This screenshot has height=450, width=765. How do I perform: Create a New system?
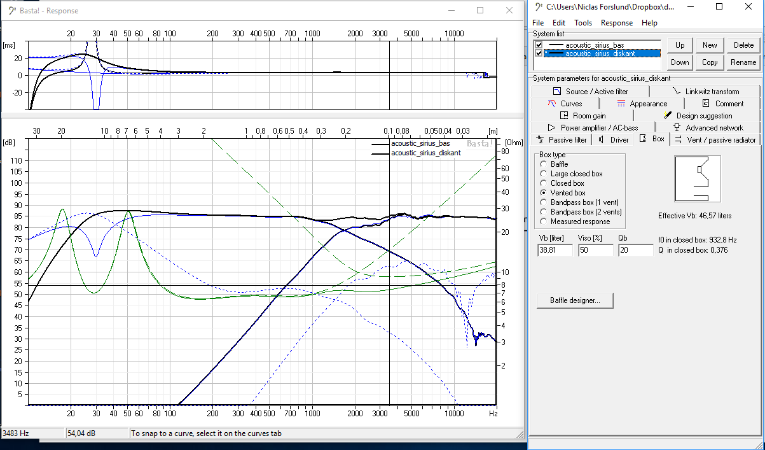(710, 45)
